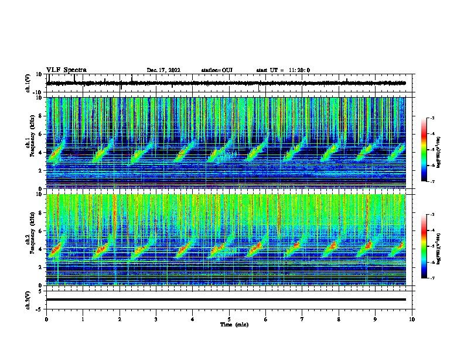Viewport: 464px width, 358px height.
Task: Click time axis tick label "7"
Action: (x=302, y=319)
